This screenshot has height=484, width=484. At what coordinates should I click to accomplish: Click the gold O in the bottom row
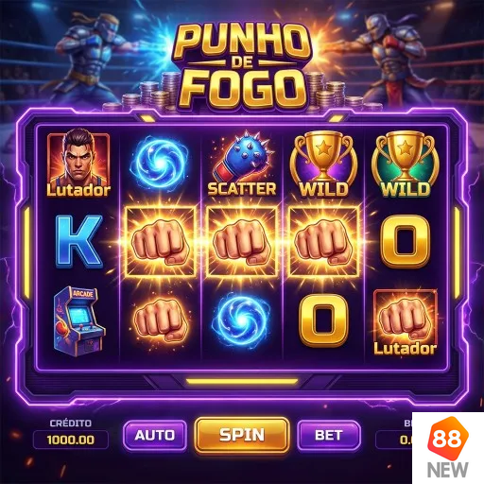click(x=323, y=320)
